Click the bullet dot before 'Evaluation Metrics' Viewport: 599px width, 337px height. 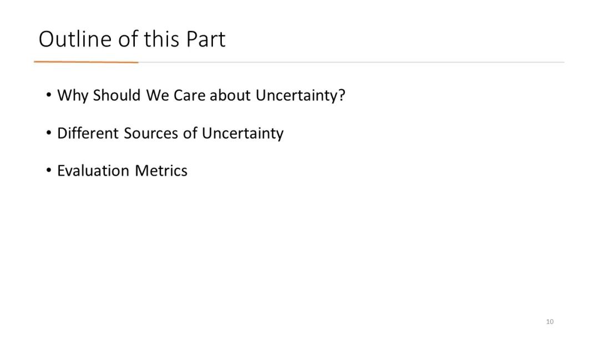click(x=48, y=170)
